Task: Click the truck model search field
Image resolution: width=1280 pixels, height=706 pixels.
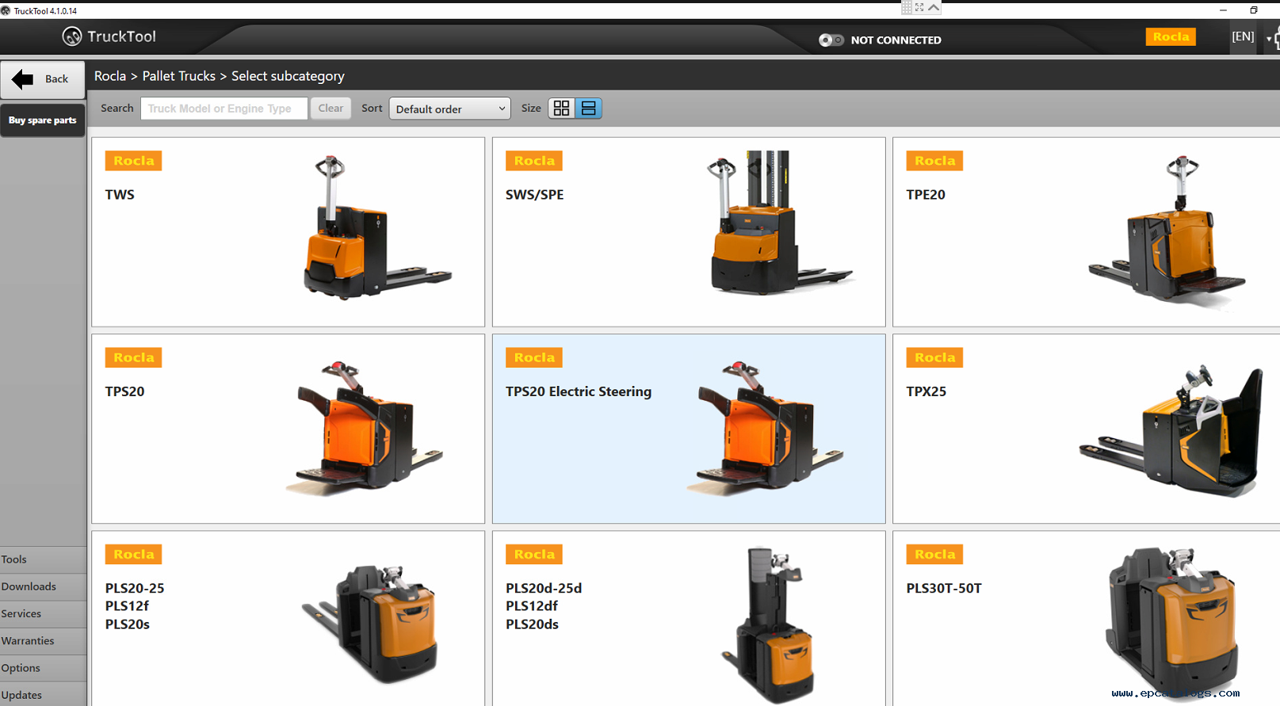Action: [224, 109]
